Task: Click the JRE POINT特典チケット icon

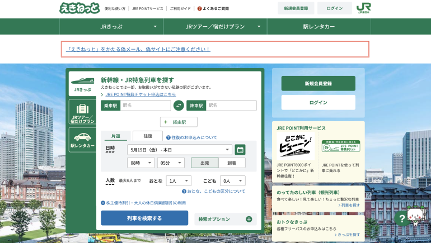Action: click(340, 146)
